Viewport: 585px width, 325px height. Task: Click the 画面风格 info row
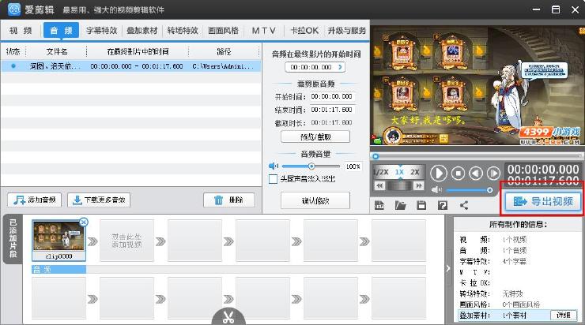click(518, 304)
